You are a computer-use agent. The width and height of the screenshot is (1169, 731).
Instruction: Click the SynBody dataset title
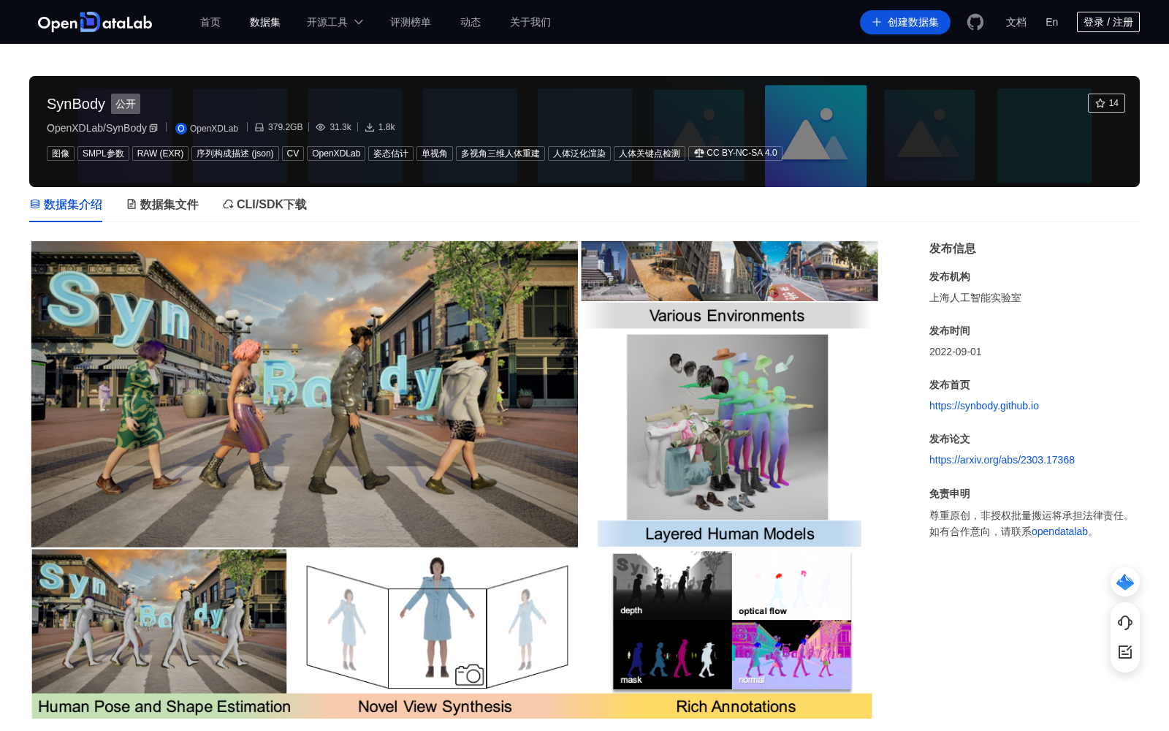tap(76, 104)
